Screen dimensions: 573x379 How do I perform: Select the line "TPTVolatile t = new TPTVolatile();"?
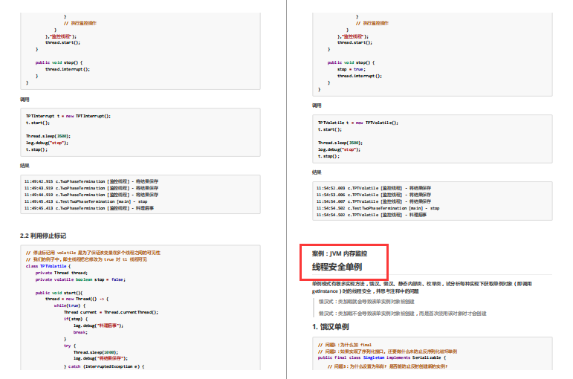358,123
